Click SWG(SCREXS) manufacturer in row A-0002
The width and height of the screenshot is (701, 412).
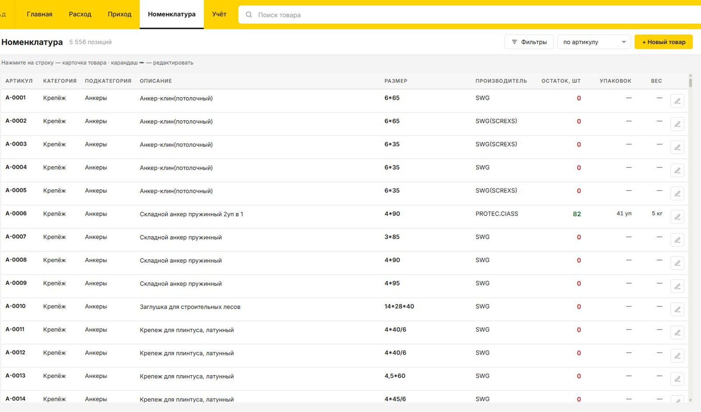coord(496,121)
